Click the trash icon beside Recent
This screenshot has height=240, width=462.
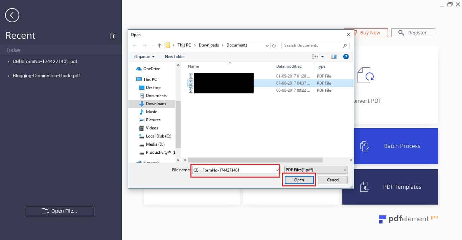(x=113, y=36)
